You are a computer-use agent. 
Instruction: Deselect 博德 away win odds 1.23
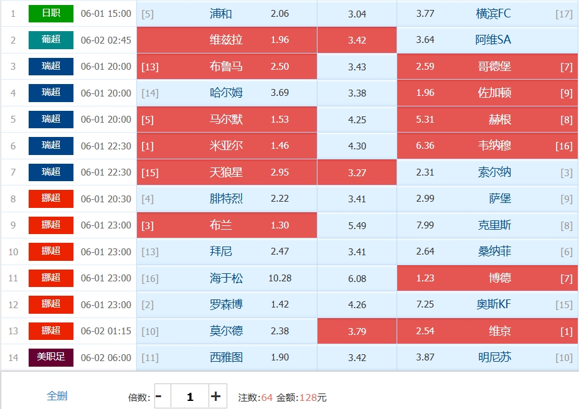487,278
